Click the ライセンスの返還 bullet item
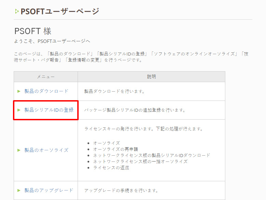This screenshot has width=266, height=200. (x=111, y=168)
